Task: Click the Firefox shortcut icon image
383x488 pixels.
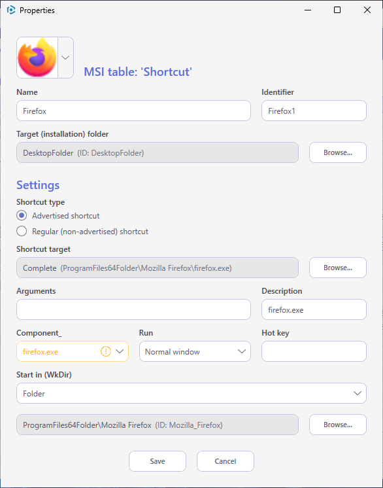Action: point(37,58)
